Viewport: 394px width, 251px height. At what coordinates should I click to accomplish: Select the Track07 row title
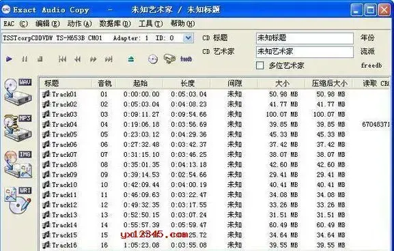(x=64, y=154)
